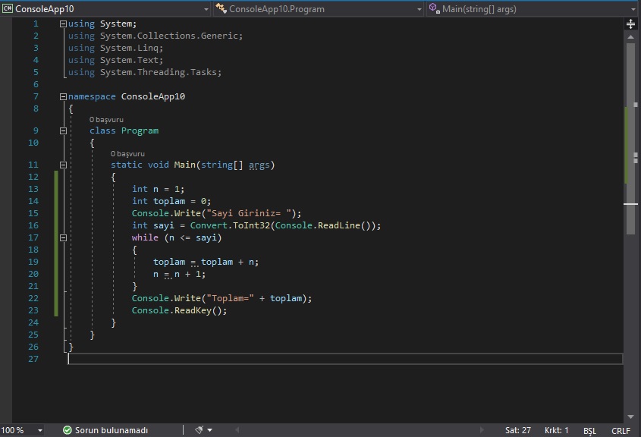Collapse the Main method block

click(x=63, y=165)
